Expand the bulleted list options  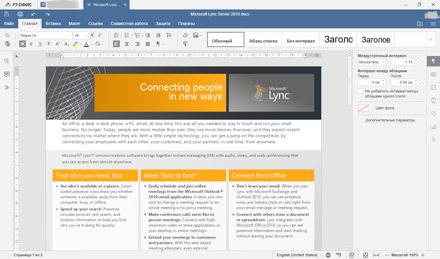click(x=121, y=35)
